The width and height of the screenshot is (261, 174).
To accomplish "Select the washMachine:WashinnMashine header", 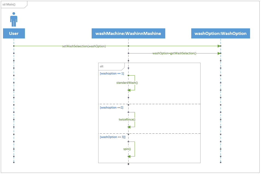I will point(129,33).
